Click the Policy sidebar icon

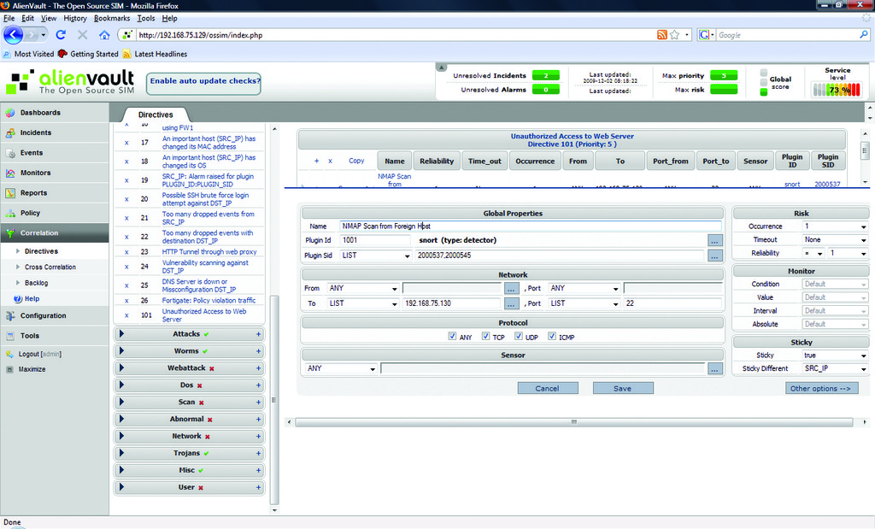(x=10, y=213)
